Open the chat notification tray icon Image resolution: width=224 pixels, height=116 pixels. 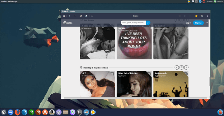[193, 2]
